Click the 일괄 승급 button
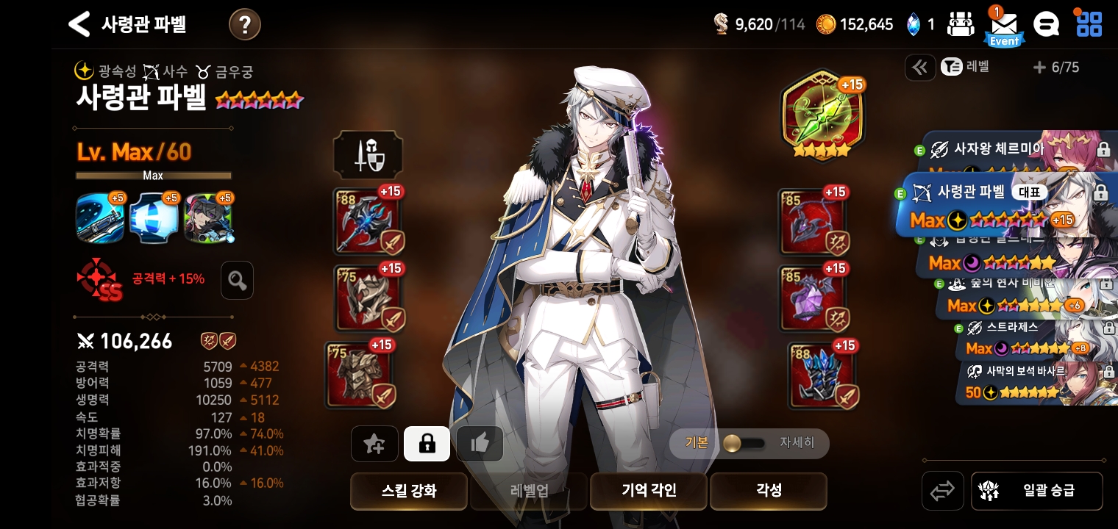The width and height of the screenshot is (1118, 529). 1037,491
